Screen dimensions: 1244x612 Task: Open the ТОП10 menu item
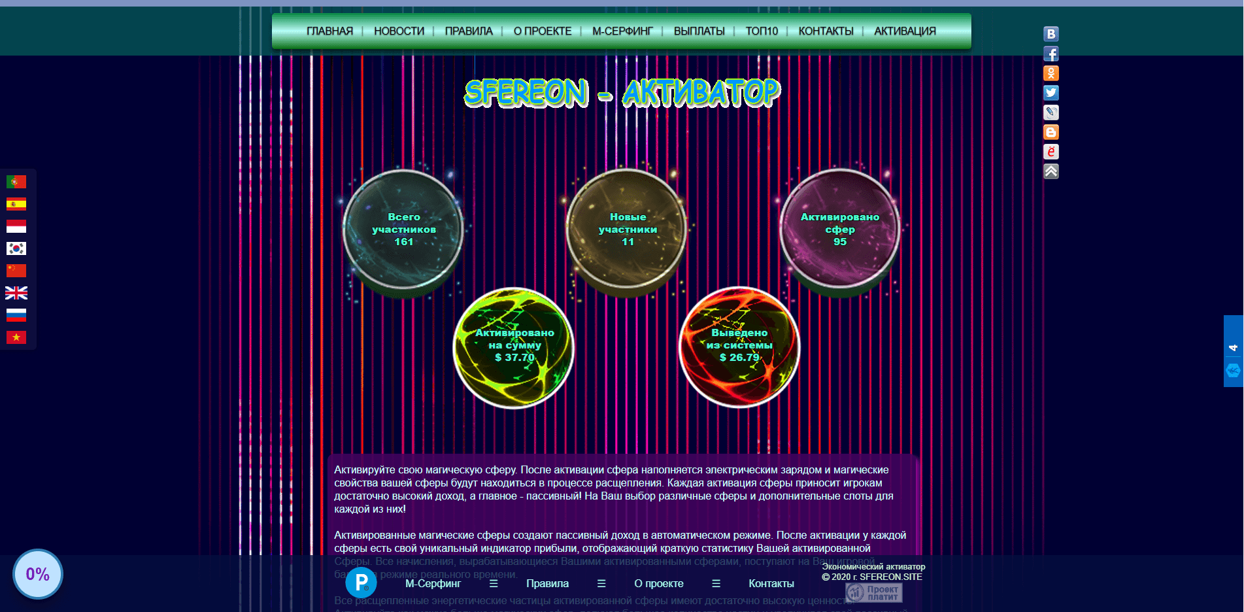(x=762, y=31)
